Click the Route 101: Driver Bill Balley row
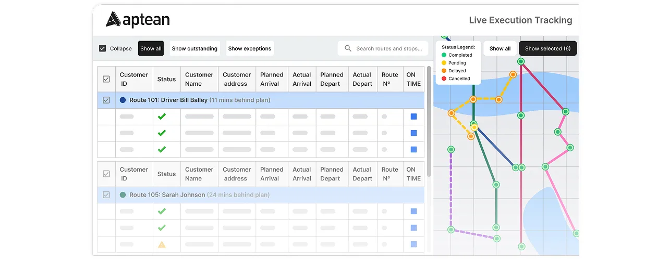This screenshot has height=260, width=670. point(261,100)
